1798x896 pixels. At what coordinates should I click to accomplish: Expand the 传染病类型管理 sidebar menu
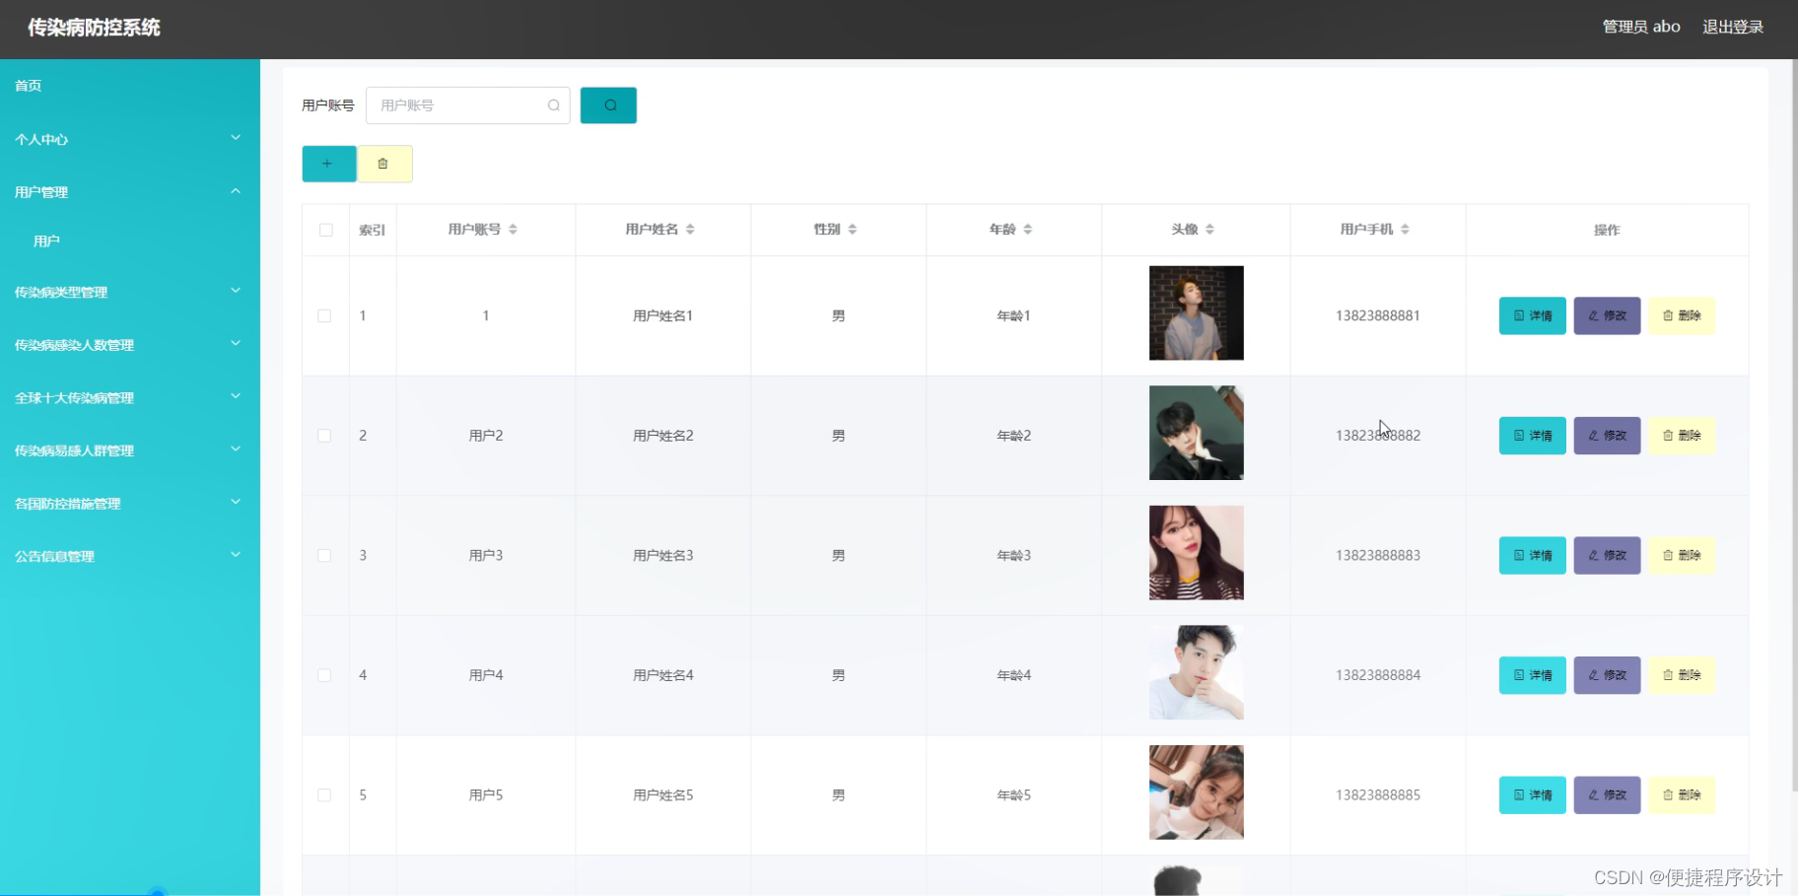tap(129, 292)
